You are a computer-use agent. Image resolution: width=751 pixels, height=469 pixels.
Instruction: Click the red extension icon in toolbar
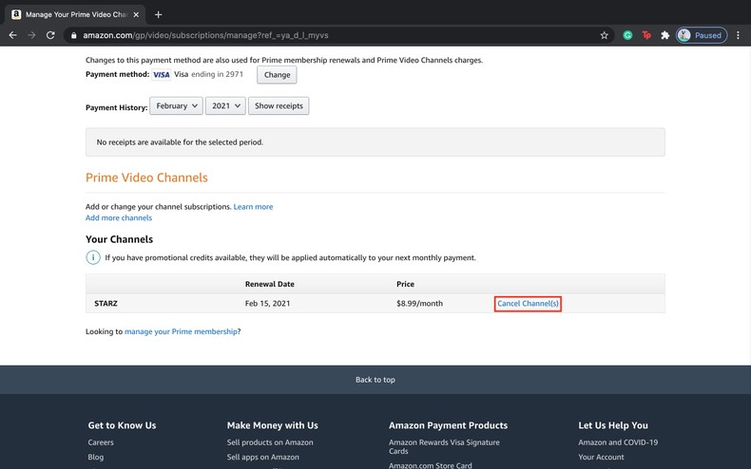[x=646, y=35]
